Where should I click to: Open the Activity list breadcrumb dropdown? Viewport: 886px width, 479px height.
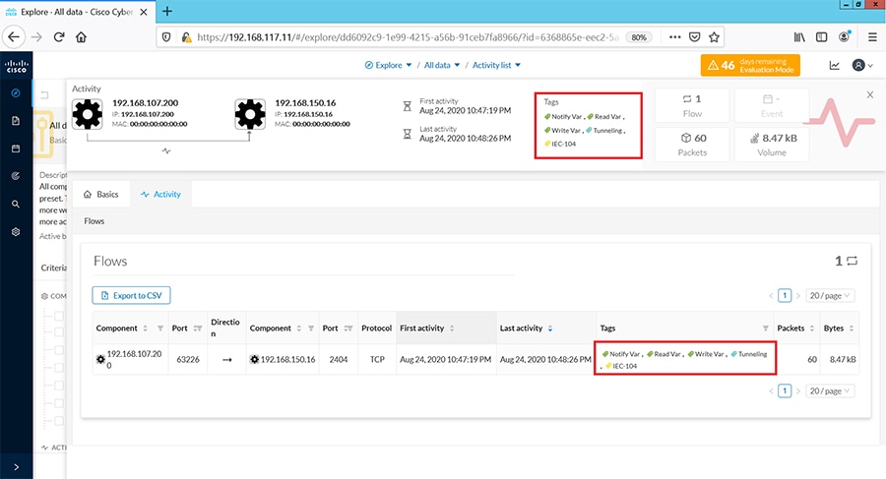pyautogui.click(x=497, y=66)
